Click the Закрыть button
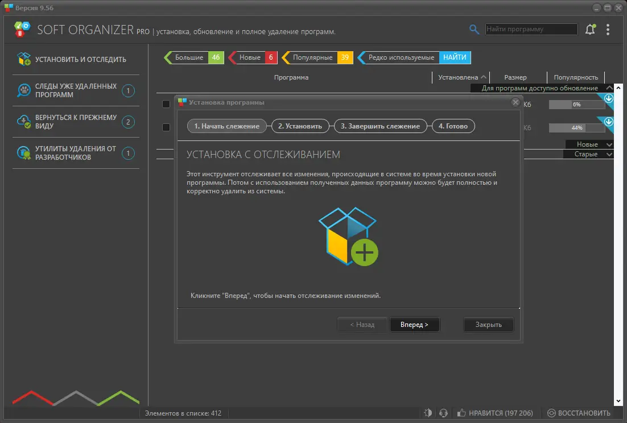 pyautogui.click(x=488, y=325)
